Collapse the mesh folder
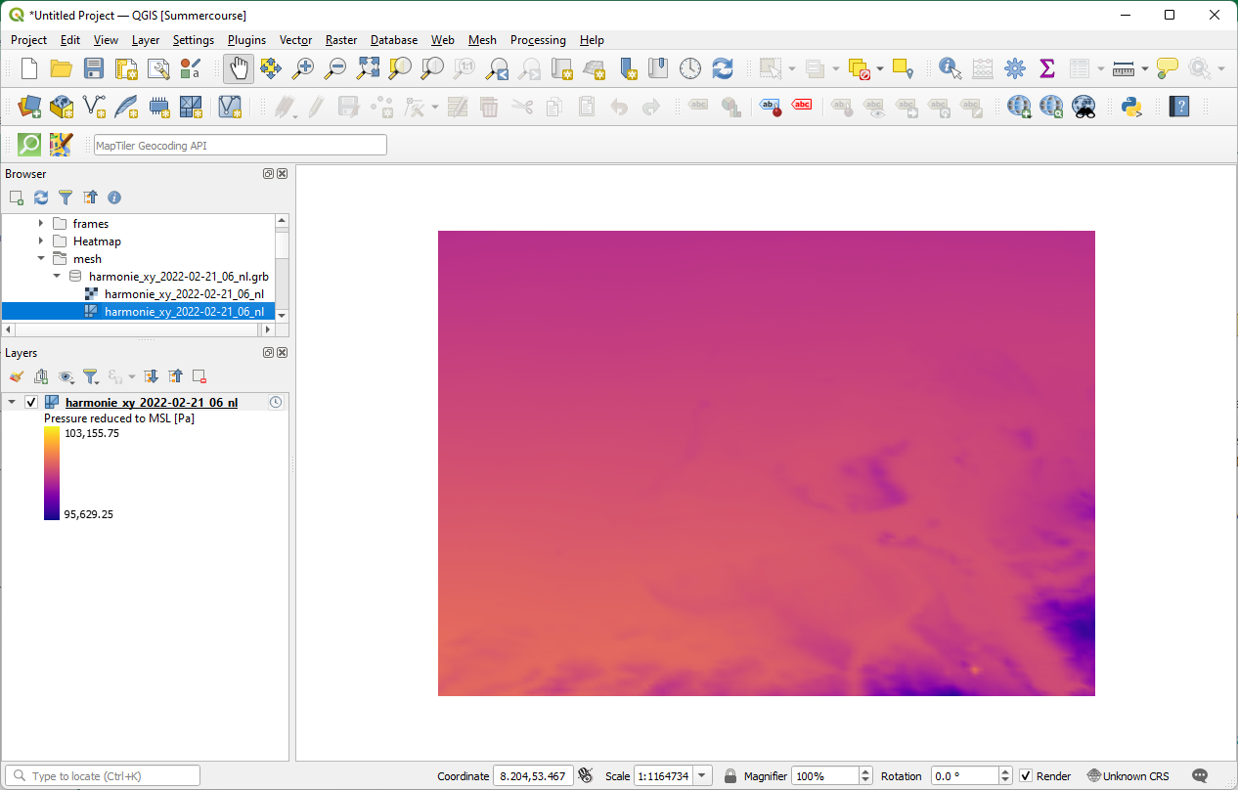 click(x=41, y=258)
